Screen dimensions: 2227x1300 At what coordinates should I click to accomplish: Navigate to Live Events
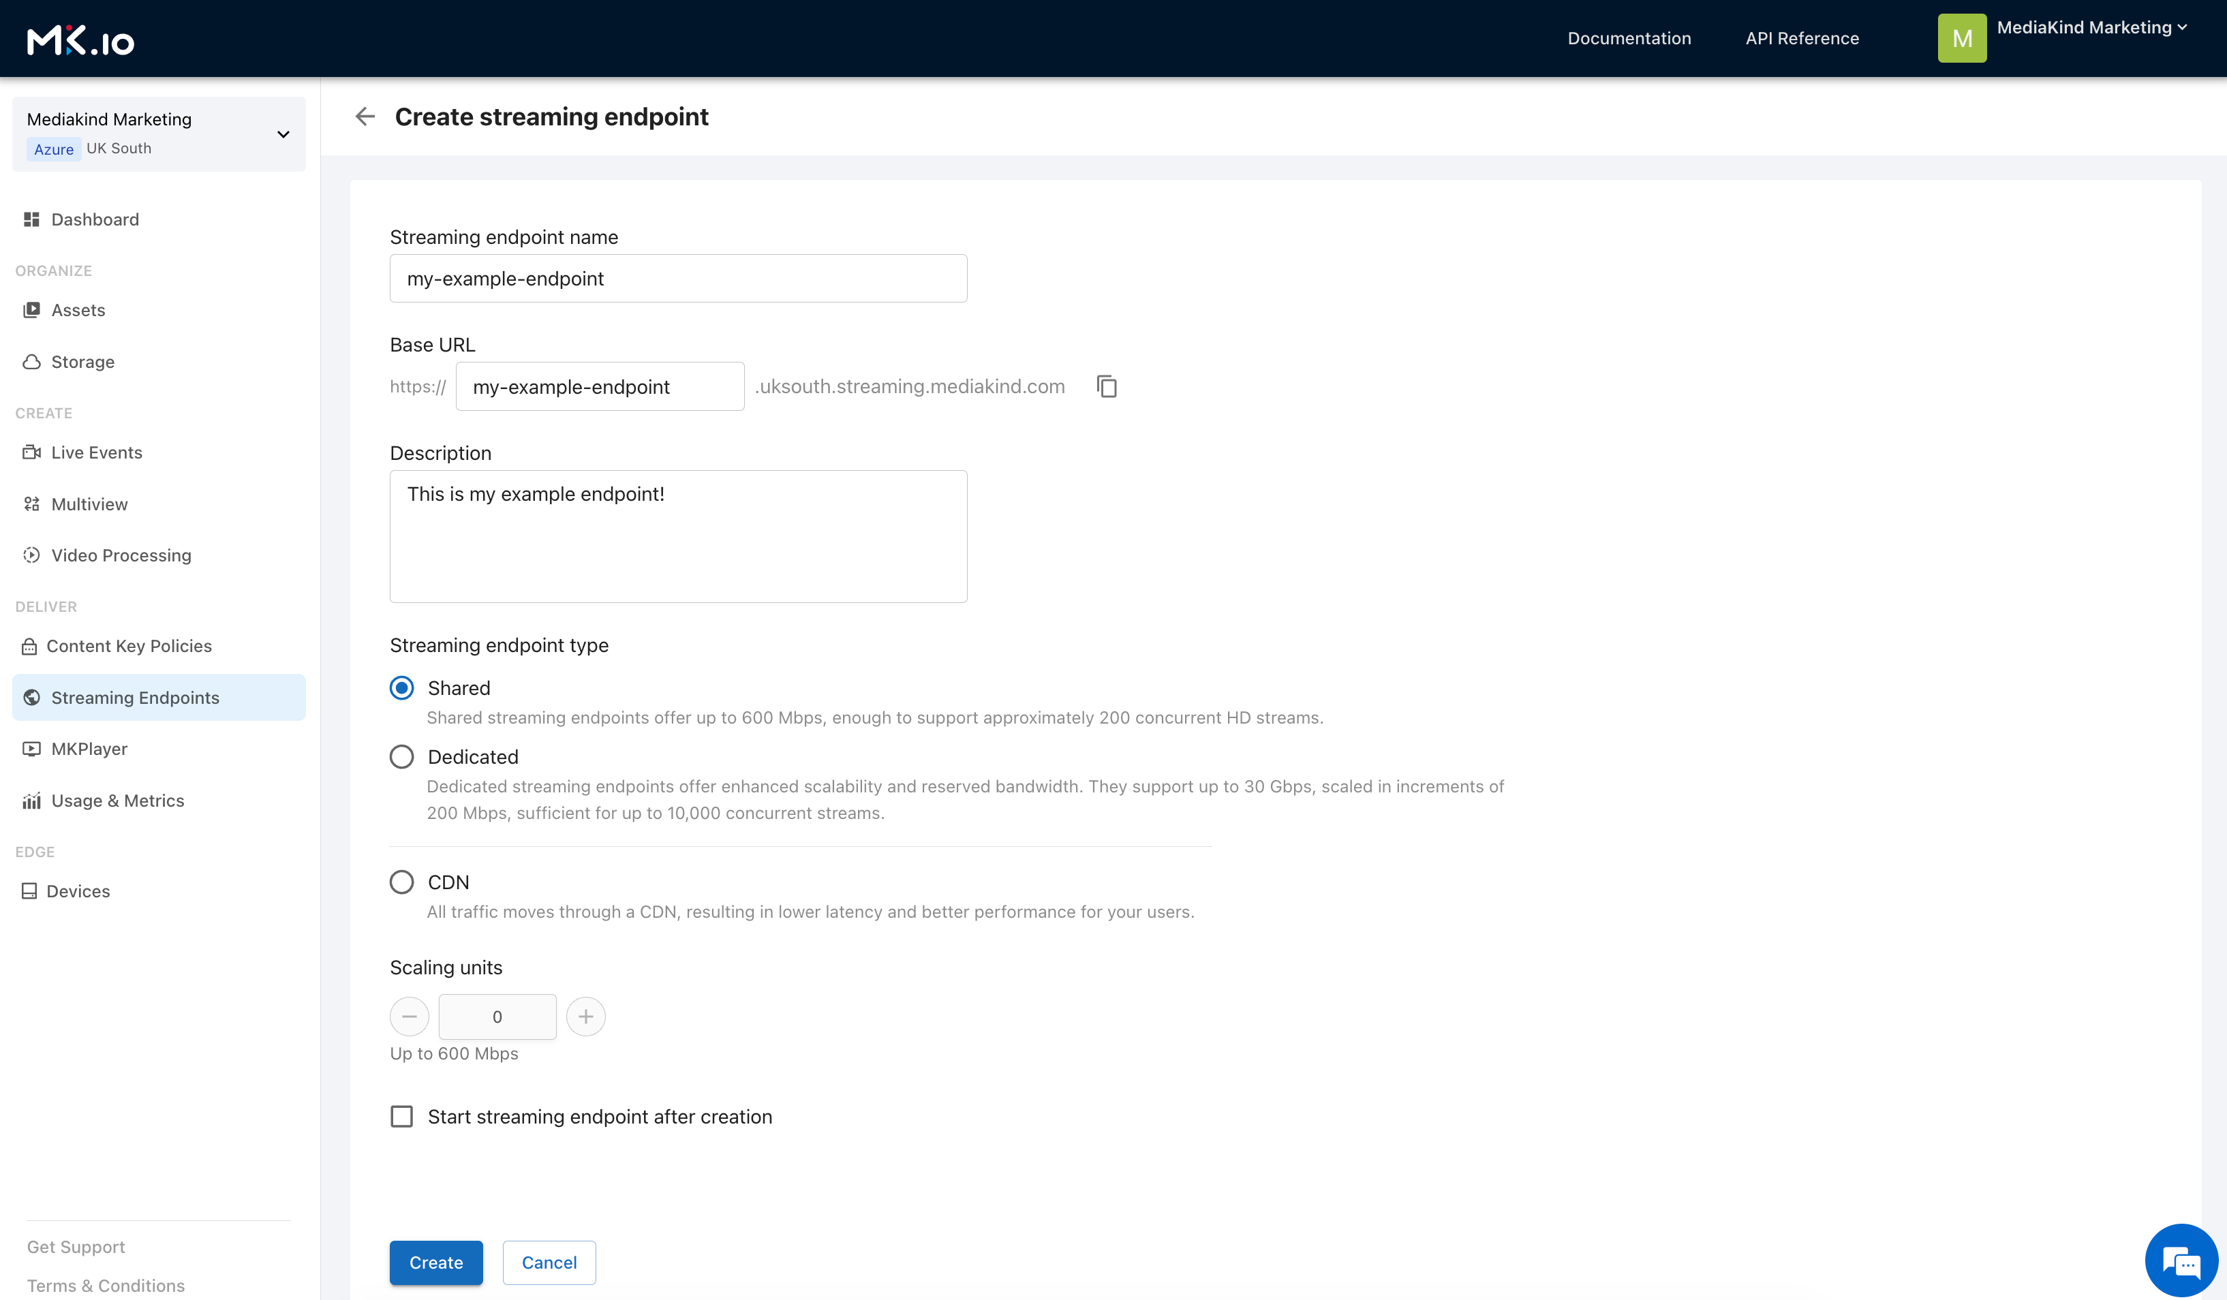tap(159, 452)
